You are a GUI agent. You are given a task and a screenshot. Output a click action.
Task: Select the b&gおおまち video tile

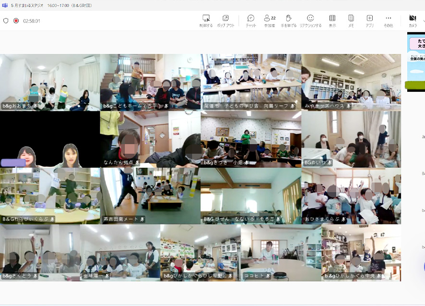click(x=50, y=82)
